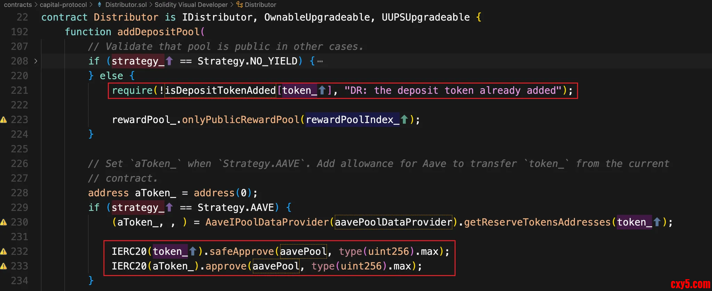This screenshot has height=291, width=712.
Task: Click the warning triangle on line 233
Action: pyautogui.click(x=3, y=266)
